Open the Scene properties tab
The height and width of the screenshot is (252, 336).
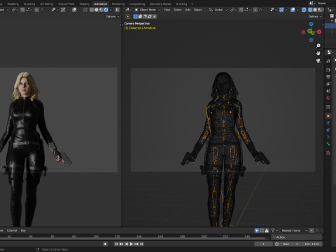tap(328, 91)
